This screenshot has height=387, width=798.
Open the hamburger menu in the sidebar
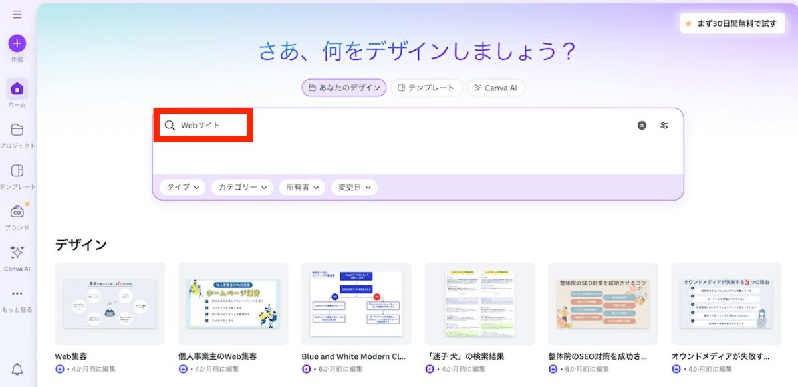tap(17, 15)
